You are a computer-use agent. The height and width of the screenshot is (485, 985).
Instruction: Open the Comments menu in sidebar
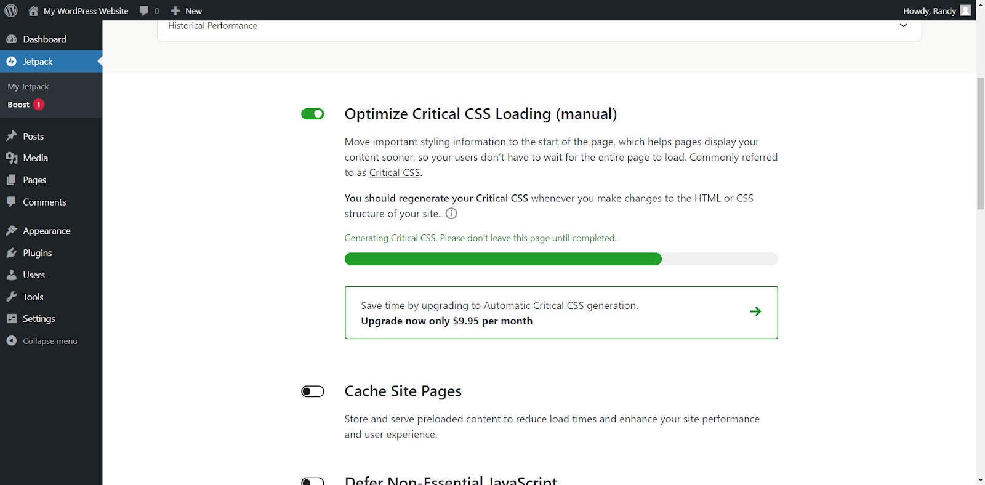pos(51,202)
